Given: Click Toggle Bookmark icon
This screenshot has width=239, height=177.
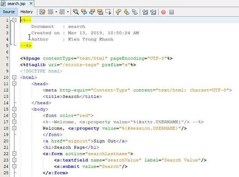Looking at the screenshot, I should (135, 12).
